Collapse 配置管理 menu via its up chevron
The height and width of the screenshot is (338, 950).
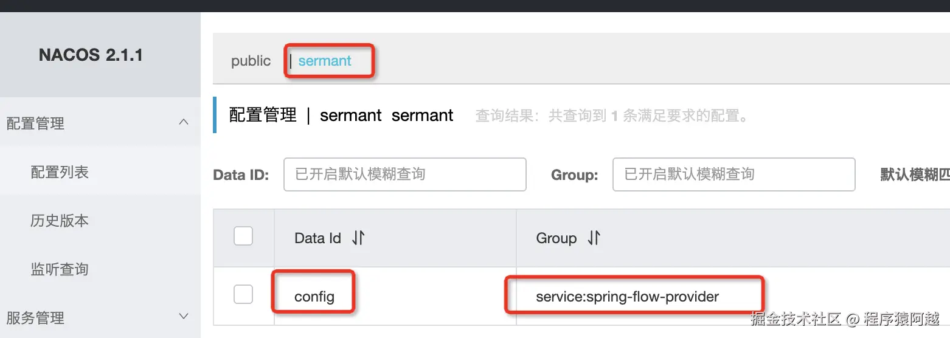click(x=184, y=123)
